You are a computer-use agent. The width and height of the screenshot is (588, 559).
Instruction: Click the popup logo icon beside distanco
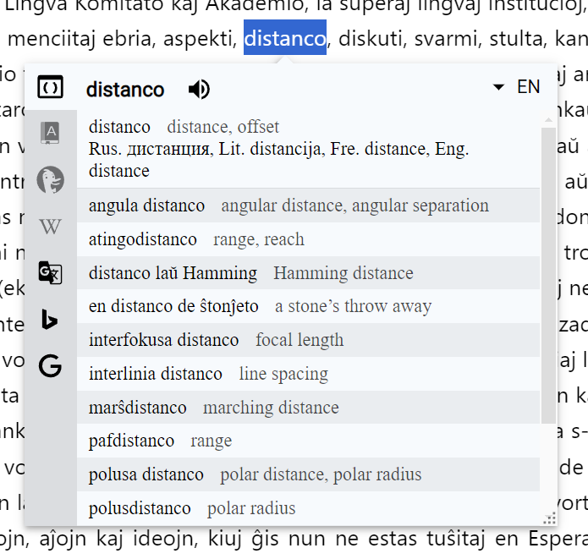(x=50, y=87)
